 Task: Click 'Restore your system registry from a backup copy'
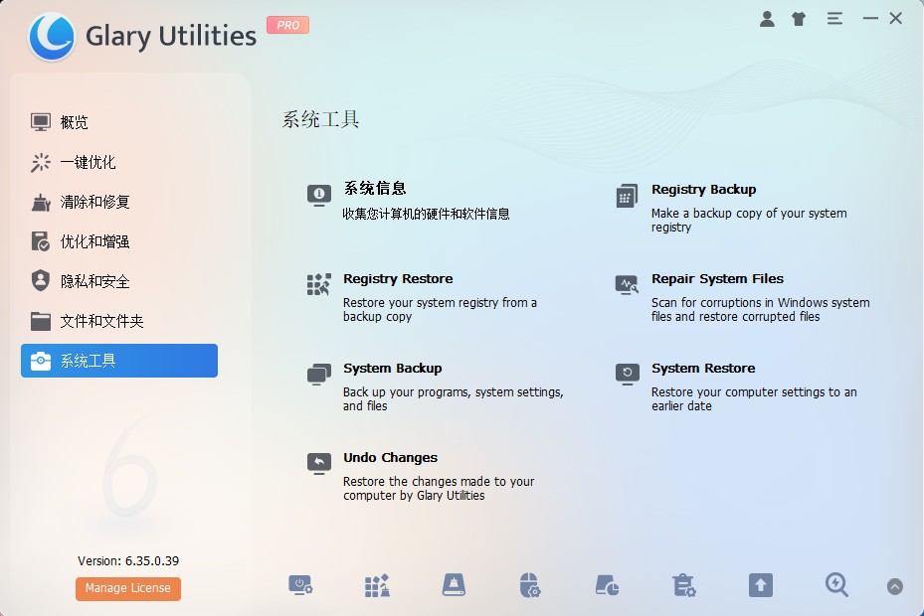tap(440, 310)
